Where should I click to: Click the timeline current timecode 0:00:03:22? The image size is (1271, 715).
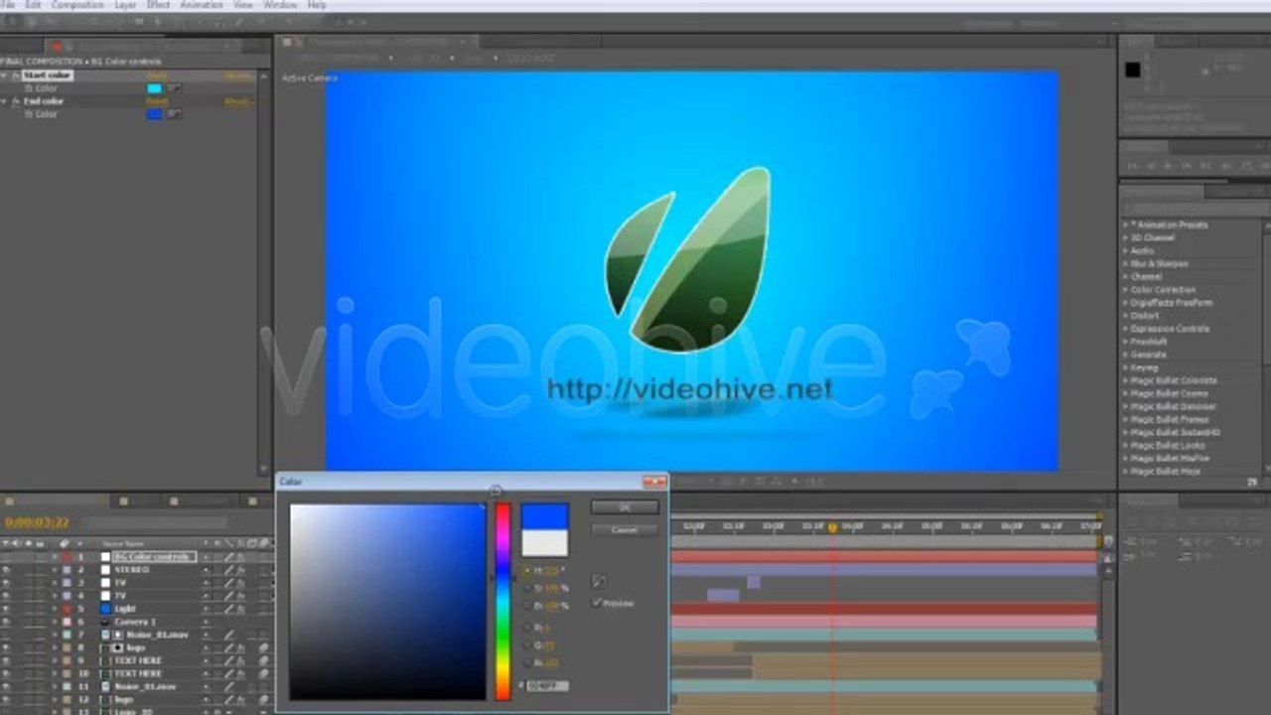coord(37,522)
